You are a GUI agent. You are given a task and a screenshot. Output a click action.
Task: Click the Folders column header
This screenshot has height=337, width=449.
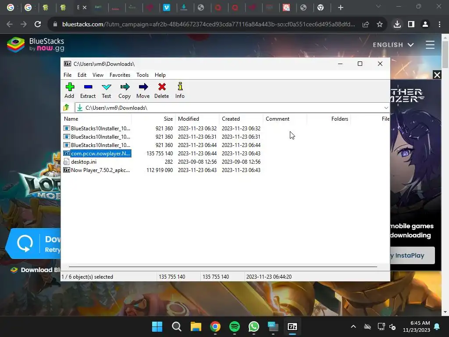[329, 118]
